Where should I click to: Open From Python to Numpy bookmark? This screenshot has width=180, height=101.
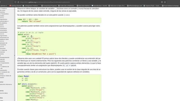point(170,6)
